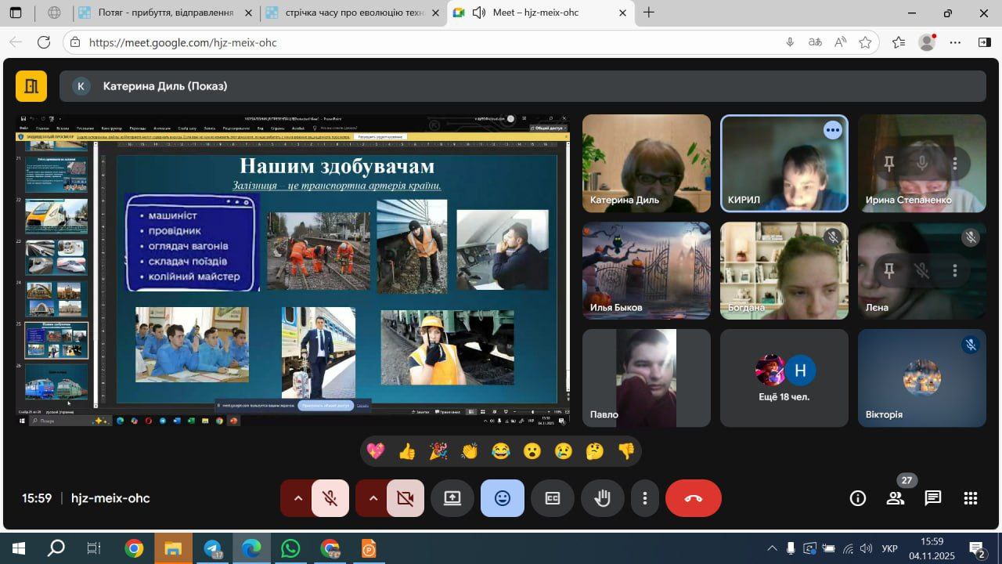Open the Ещё 18 чел. participants tile
Viewport: 1002px width, 564px height.
click(x=784, y=378)
